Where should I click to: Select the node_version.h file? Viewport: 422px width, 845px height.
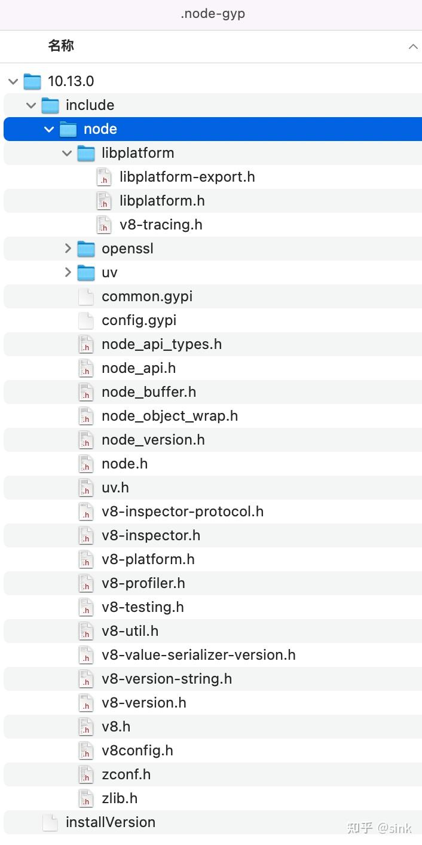click(x=154, y=440)
